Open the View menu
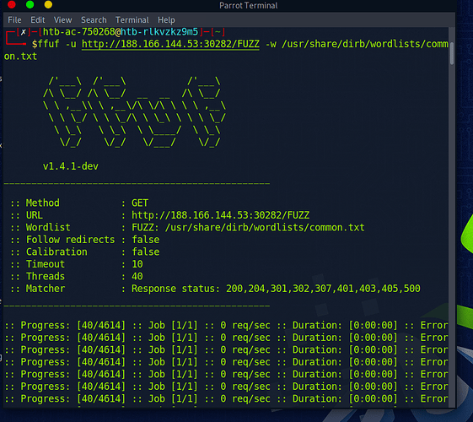 pyautogui.click(x=62, y=20)
